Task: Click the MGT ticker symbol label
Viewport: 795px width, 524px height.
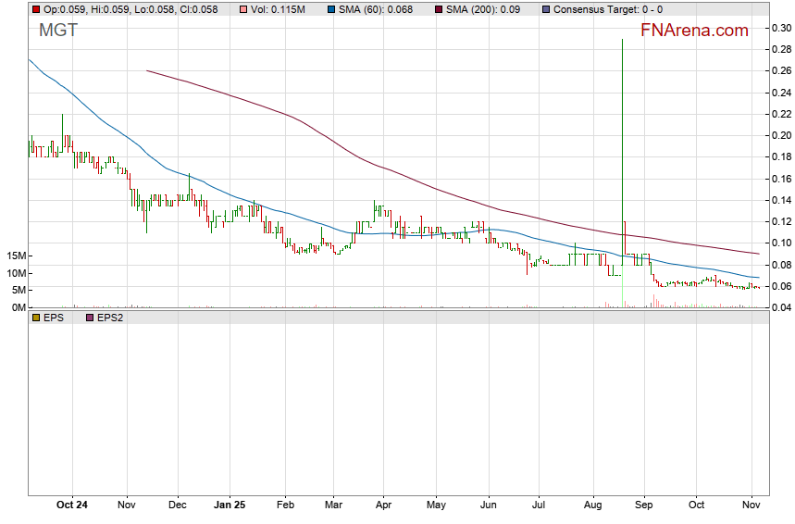Action: click(58, 31)
